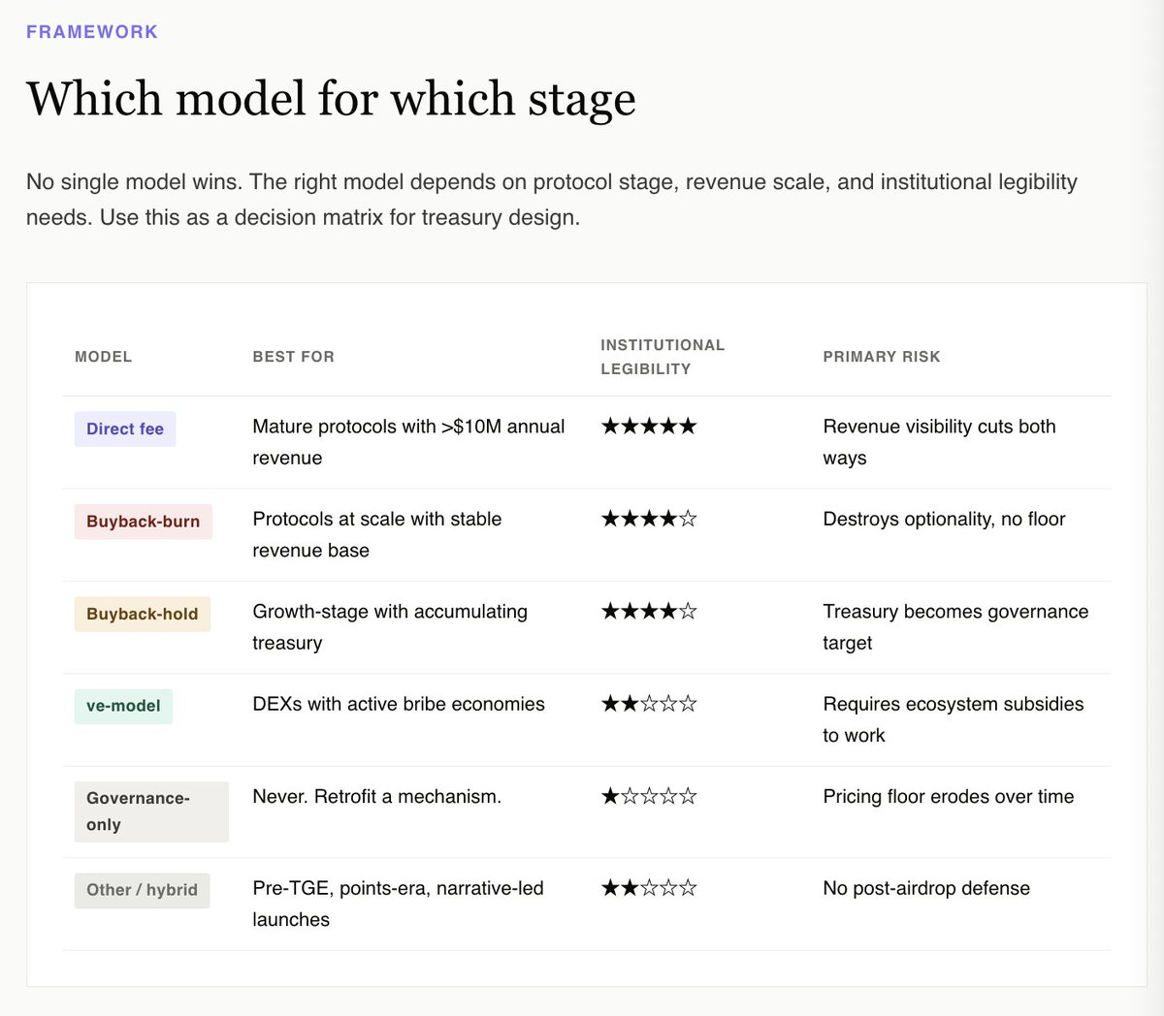Select the Buyback-burn model badge
The height and width of the screenshot is (1016, 1164).
143,522
